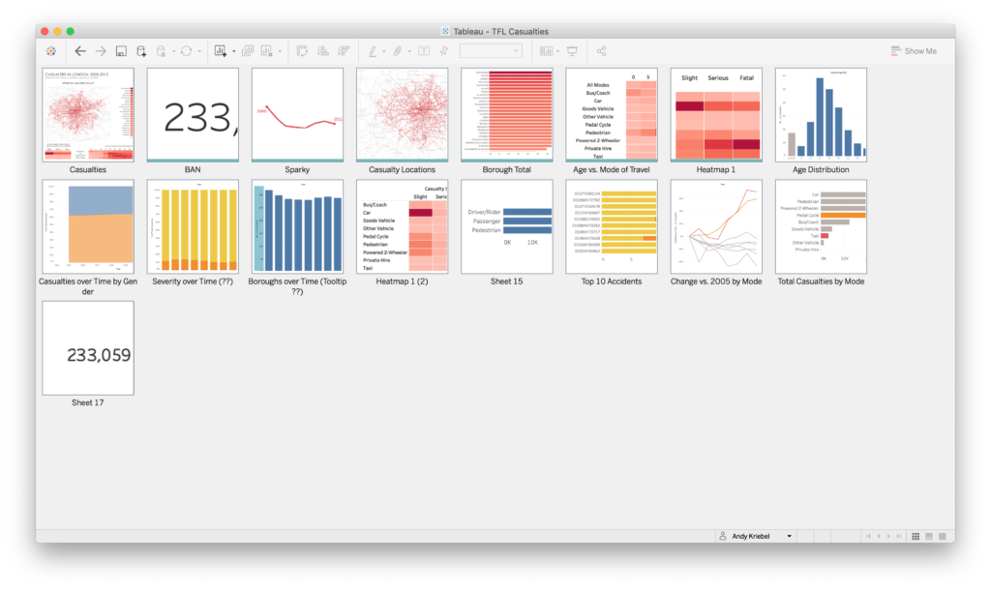Click the Undo back arrow
Image resolution: width=991 pixels, height=590 pixels.
pos(80,51)
